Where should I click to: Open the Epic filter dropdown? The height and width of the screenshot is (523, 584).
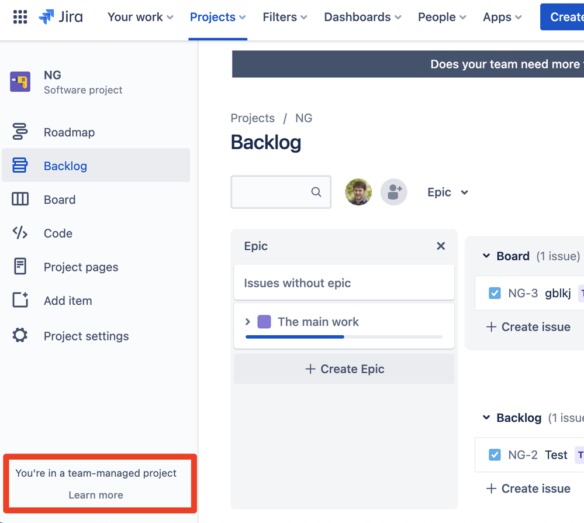click(x=448, y=192)
